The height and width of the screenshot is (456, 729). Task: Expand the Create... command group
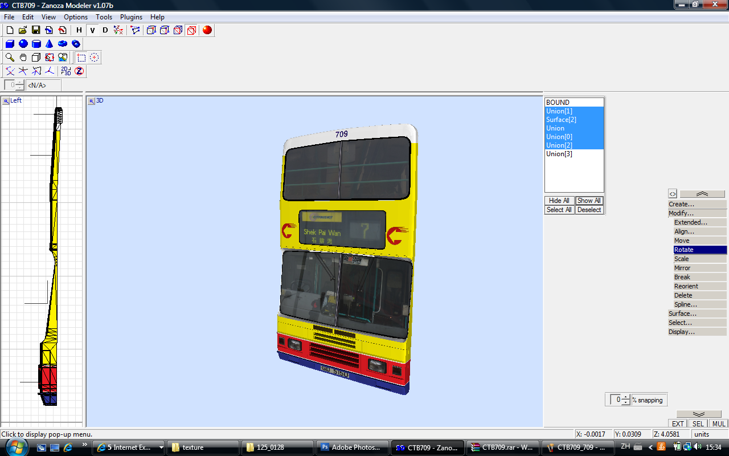click(697, 204)
